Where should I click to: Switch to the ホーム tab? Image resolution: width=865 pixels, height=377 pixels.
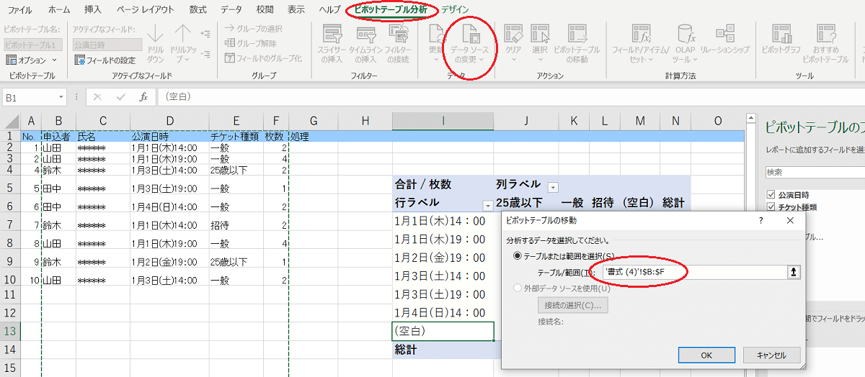pos(59,10)
